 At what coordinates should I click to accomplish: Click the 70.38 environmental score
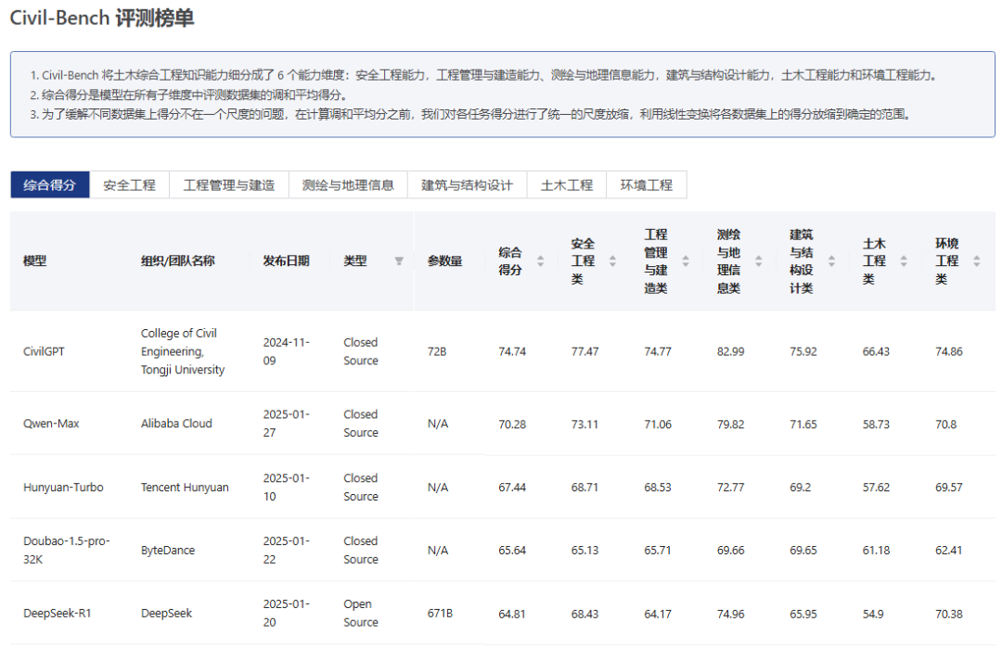[949, 614]
